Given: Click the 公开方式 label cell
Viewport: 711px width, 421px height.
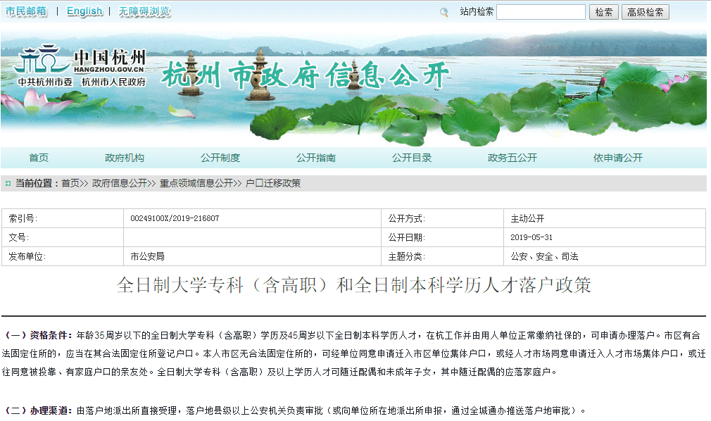Looking at the screenshot, I should (442, 219).
